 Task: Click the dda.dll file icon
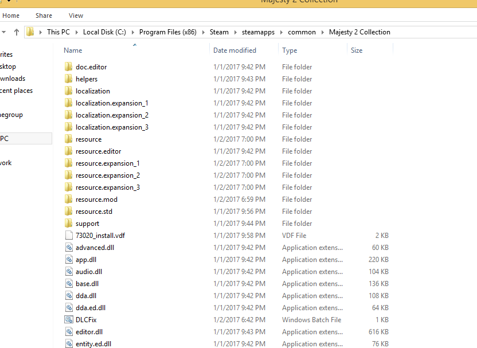point(69,296)
